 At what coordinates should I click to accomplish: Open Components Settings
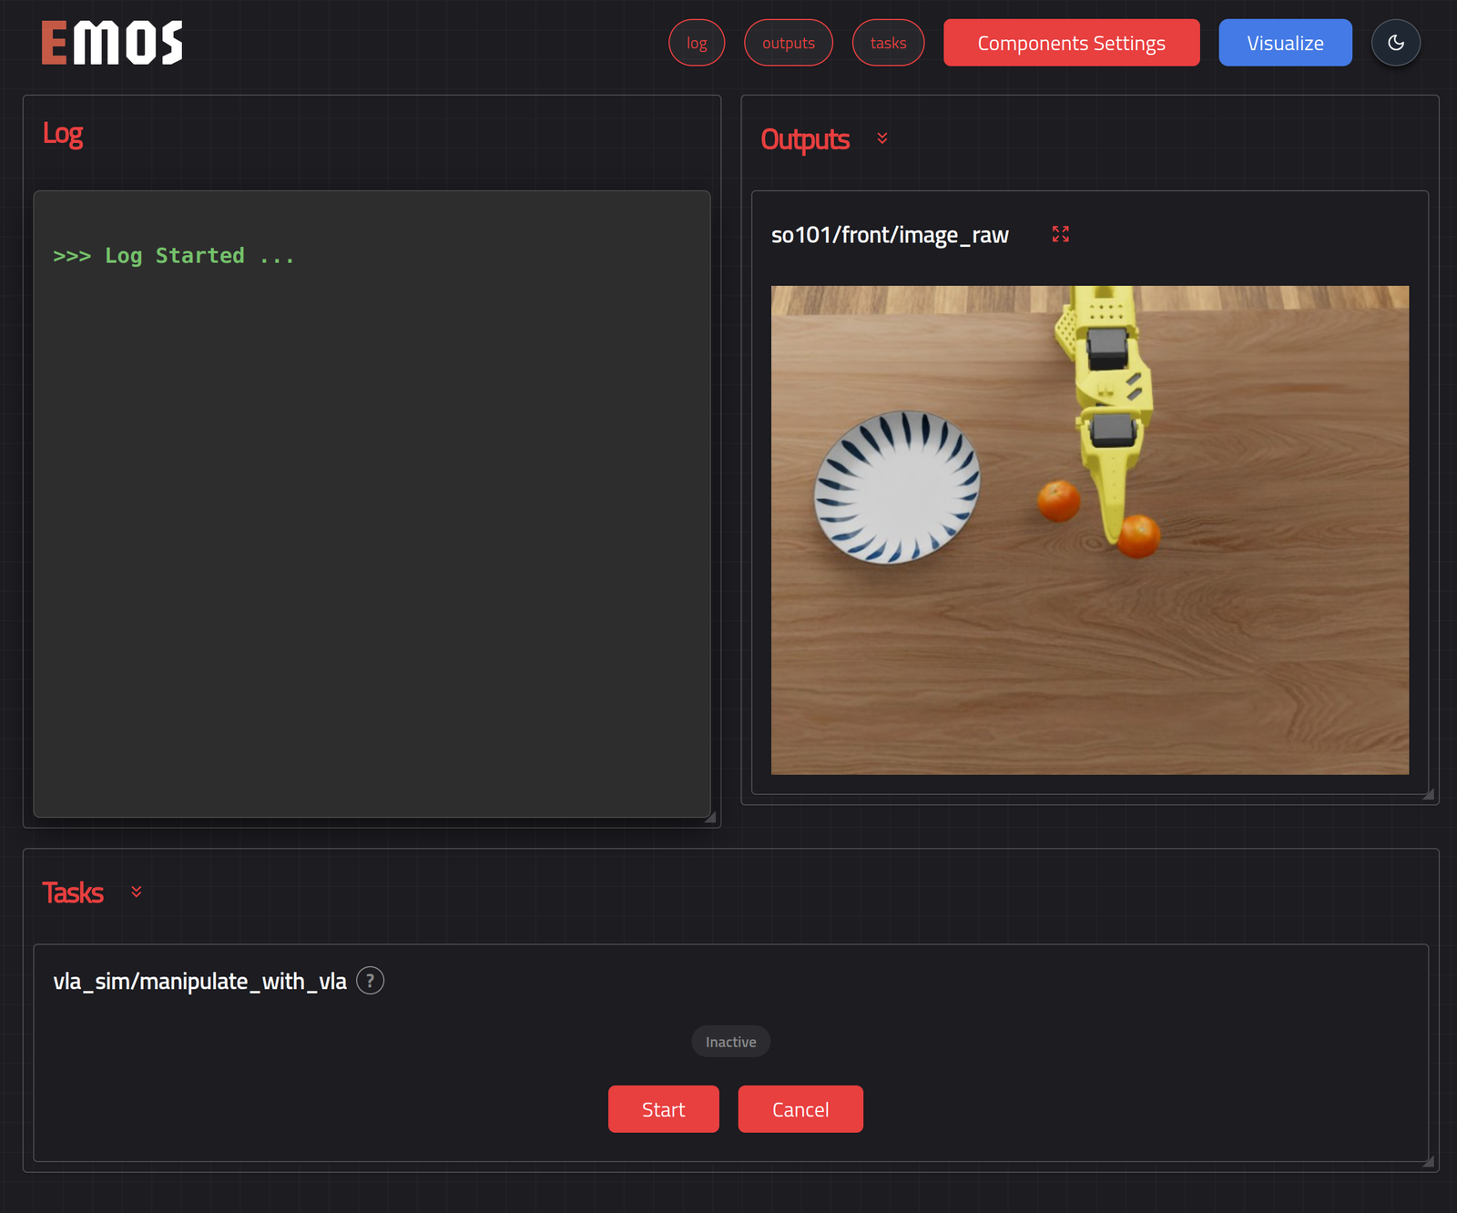click(x=1072, y=43)
